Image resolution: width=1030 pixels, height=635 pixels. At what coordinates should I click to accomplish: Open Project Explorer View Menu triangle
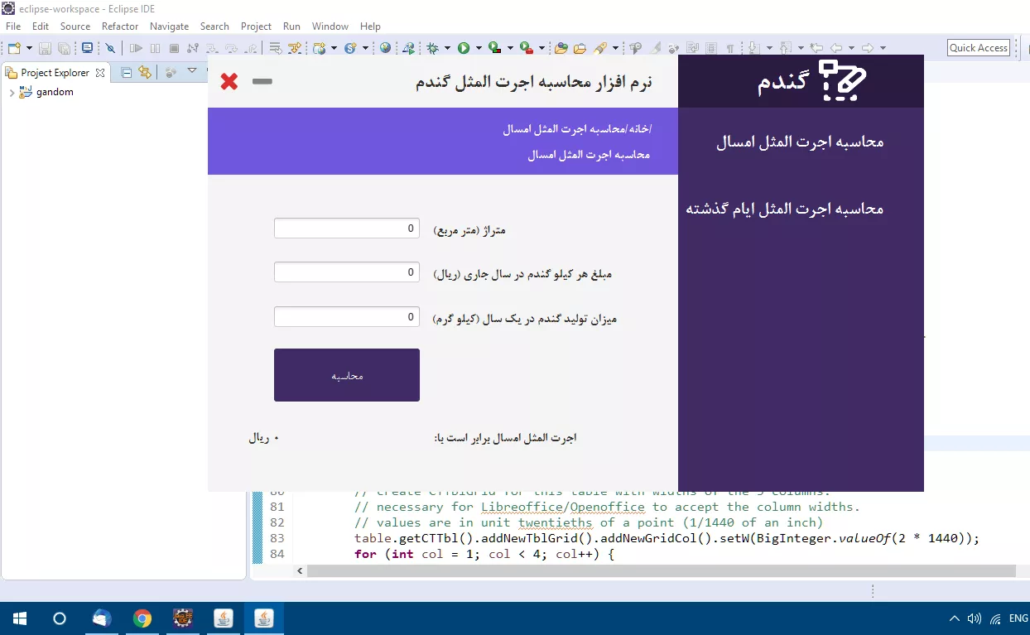click(x=192, y=71)
